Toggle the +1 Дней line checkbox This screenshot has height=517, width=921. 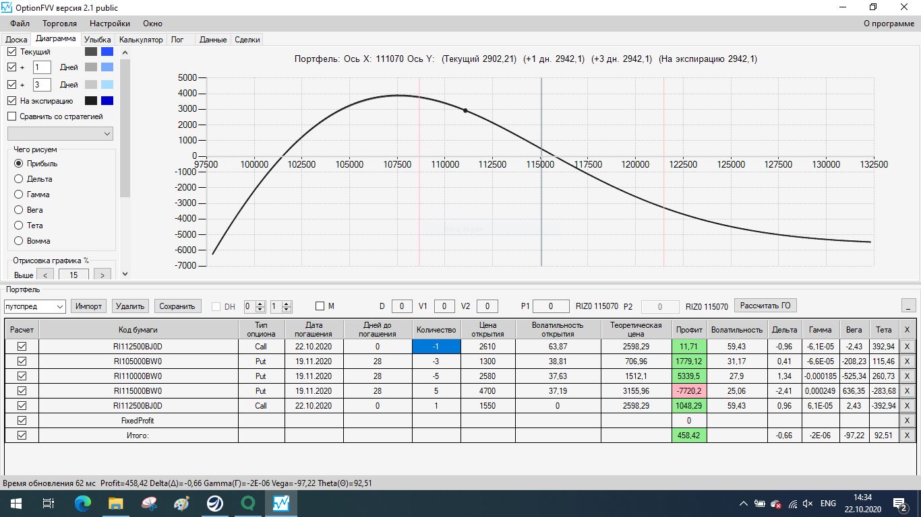(x=11, y=67)
